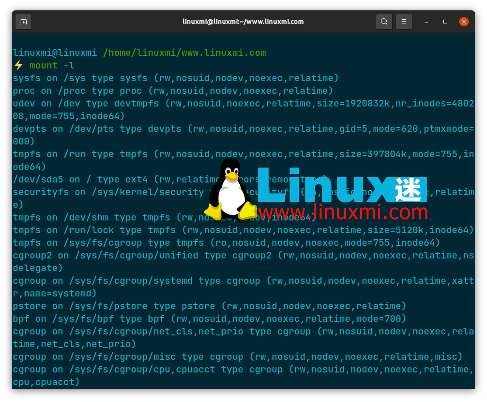487x402 pixels.
Task: Click the window title linuxmi@linuxmi:~/www.linuxmi.com
Action: (243, 22)
